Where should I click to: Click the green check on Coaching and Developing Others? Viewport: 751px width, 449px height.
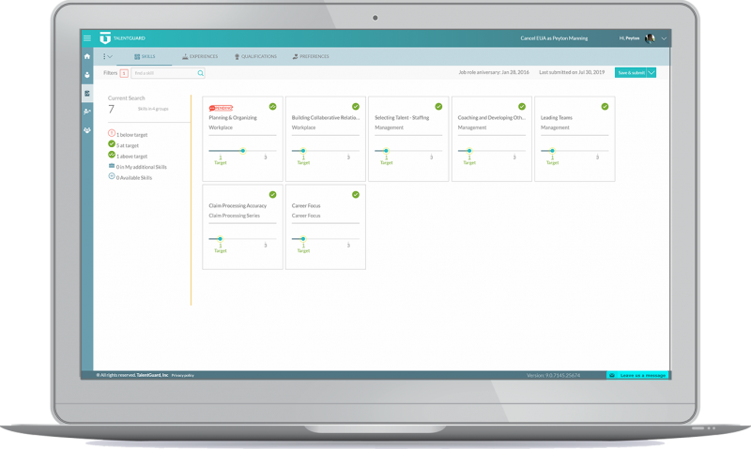click(x=522, y=107)
